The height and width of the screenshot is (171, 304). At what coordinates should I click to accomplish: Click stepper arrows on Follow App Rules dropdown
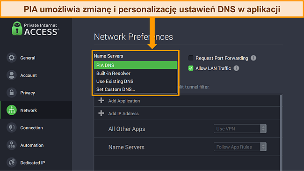(x=263, y=147)
